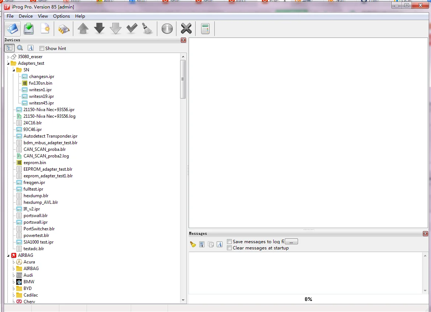
Task: Select fulltest.ipr in the tree
Action: coord(33,189)
